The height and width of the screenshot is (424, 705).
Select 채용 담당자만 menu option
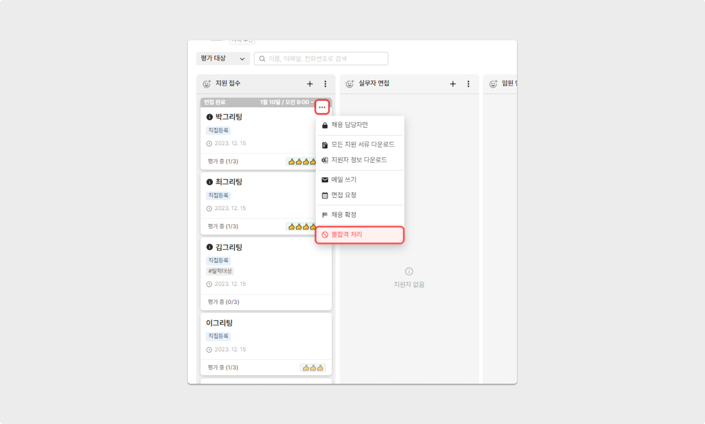coord(349,125)
